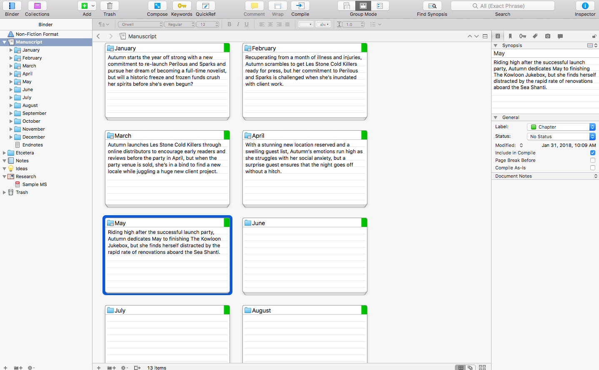The image size is (599, 370).
Task: Click the Bold formatting button
Action: [x=229, y=25]
